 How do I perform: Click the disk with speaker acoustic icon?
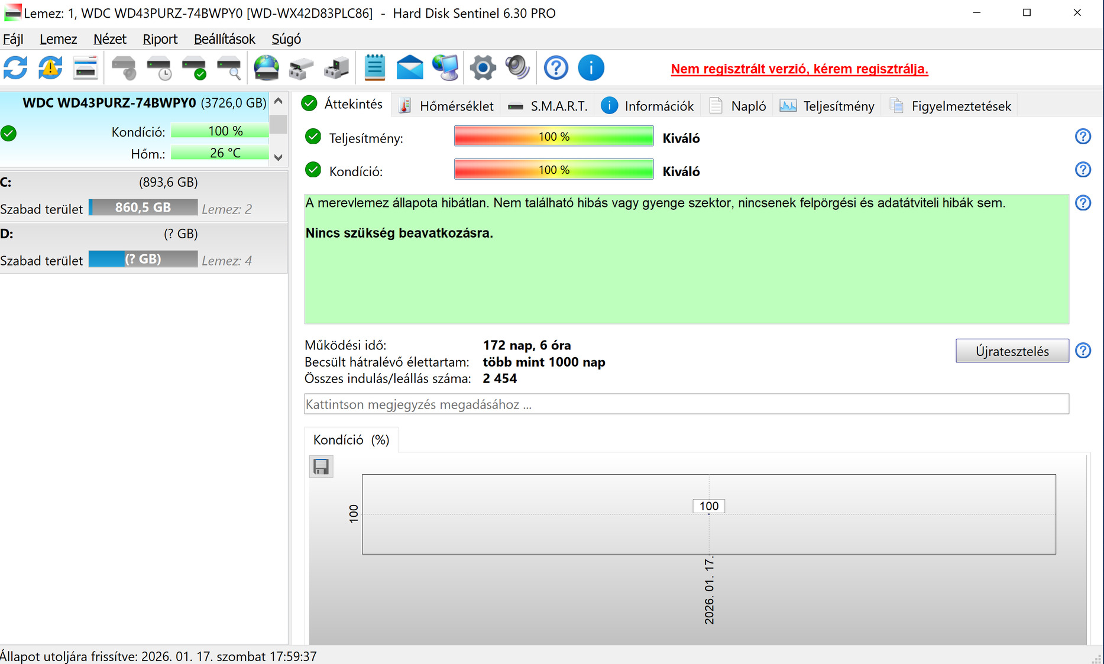click(x=124, y=68)
